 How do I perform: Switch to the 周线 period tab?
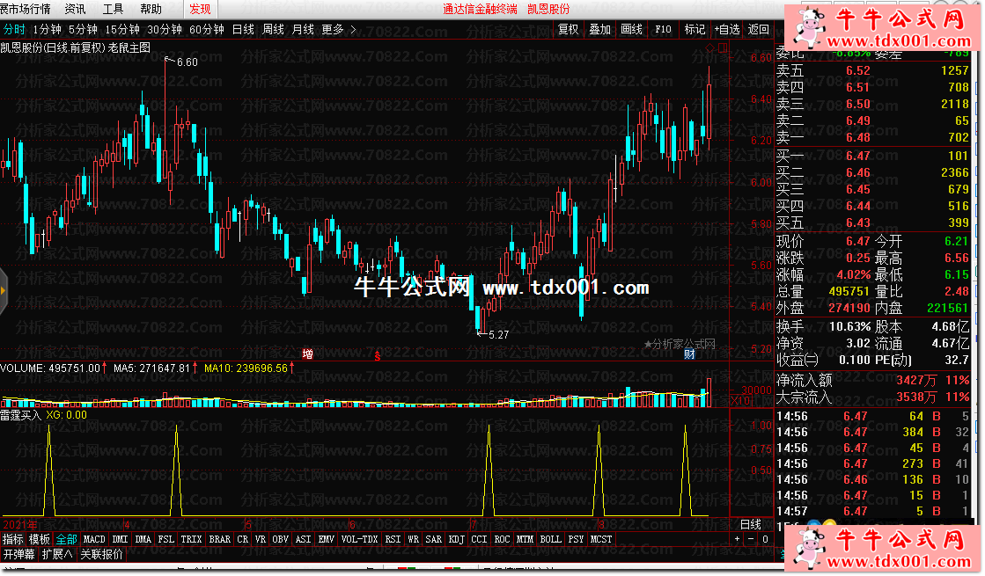coord(273,30)
